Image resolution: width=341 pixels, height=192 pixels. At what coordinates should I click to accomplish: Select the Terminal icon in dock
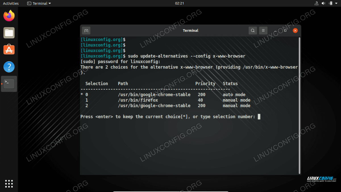pos(9,84)
